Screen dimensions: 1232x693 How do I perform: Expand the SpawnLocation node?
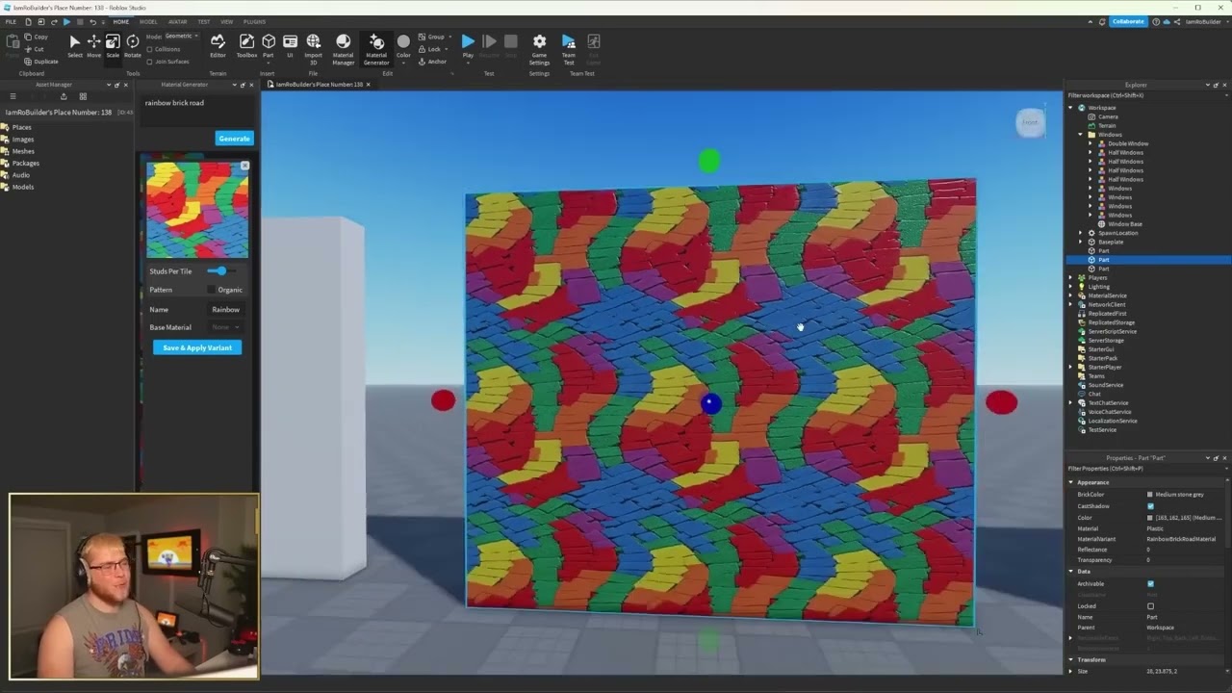point(1081,233)
